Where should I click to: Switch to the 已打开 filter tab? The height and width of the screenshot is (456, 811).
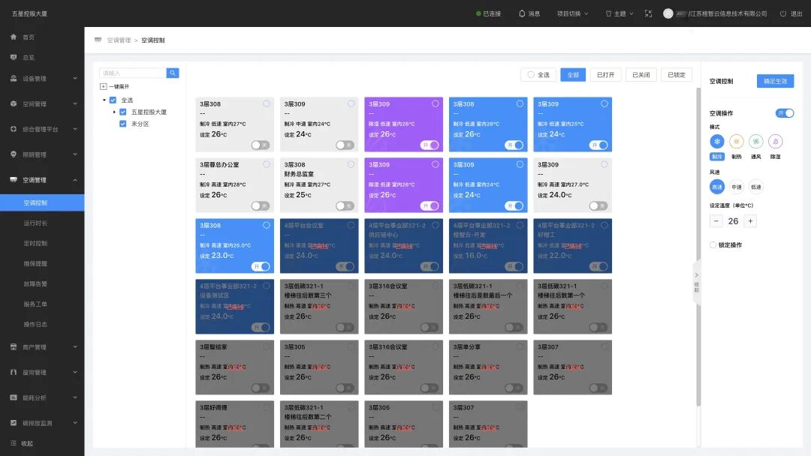point(605,75)
